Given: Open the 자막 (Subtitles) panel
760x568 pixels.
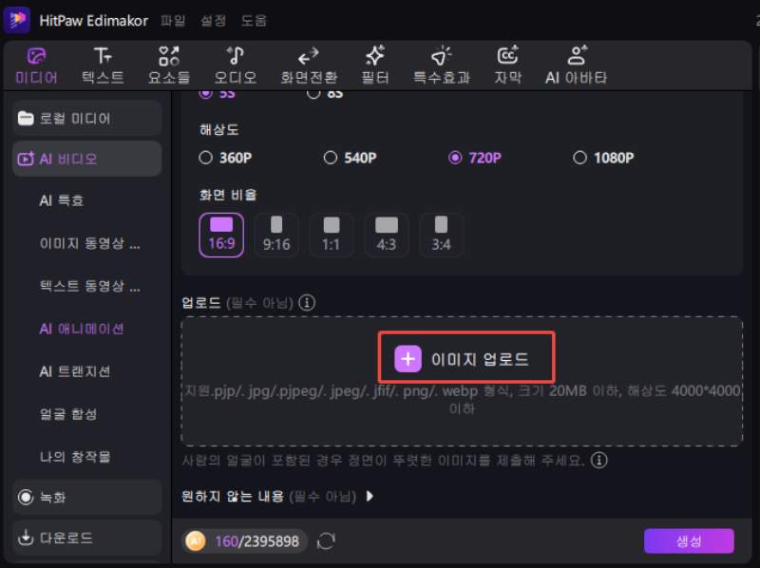Looking at the screenshot, I should [x=507, y=64].
